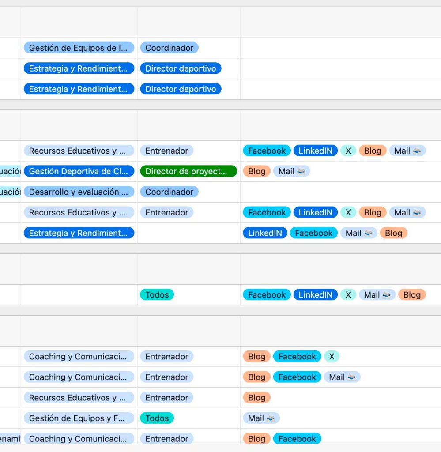The image size is (441, 452).
Task: Click Entrenador in the Coaching row containing X
Action: (166, 356)
